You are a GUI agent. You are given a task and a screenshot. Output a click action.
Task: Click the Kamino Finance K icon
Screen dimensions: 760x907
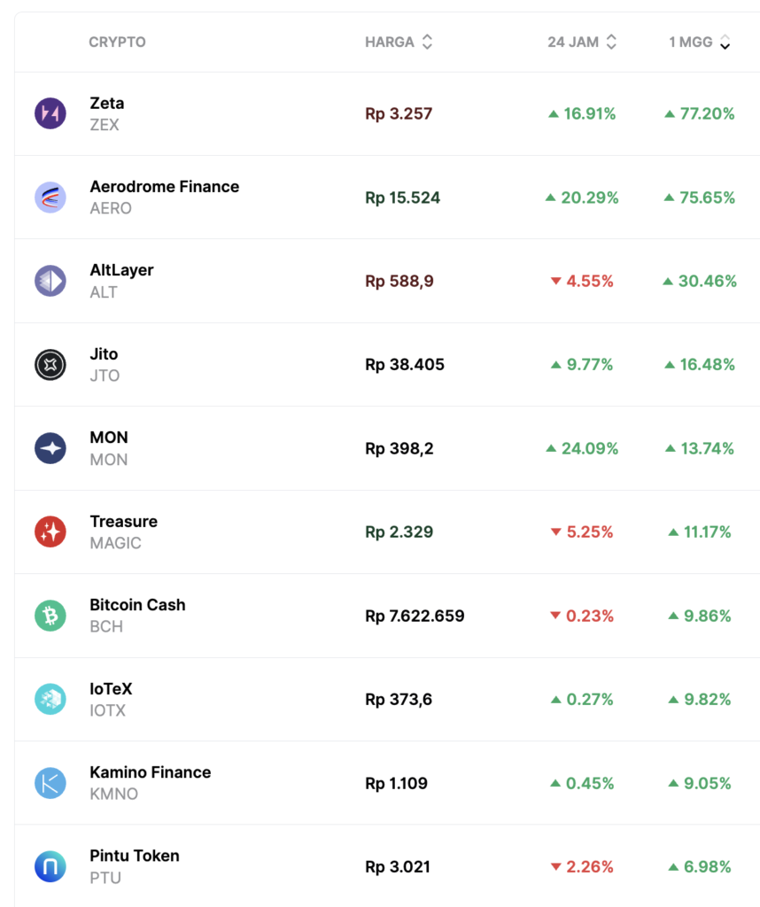(x=50, y=783)
